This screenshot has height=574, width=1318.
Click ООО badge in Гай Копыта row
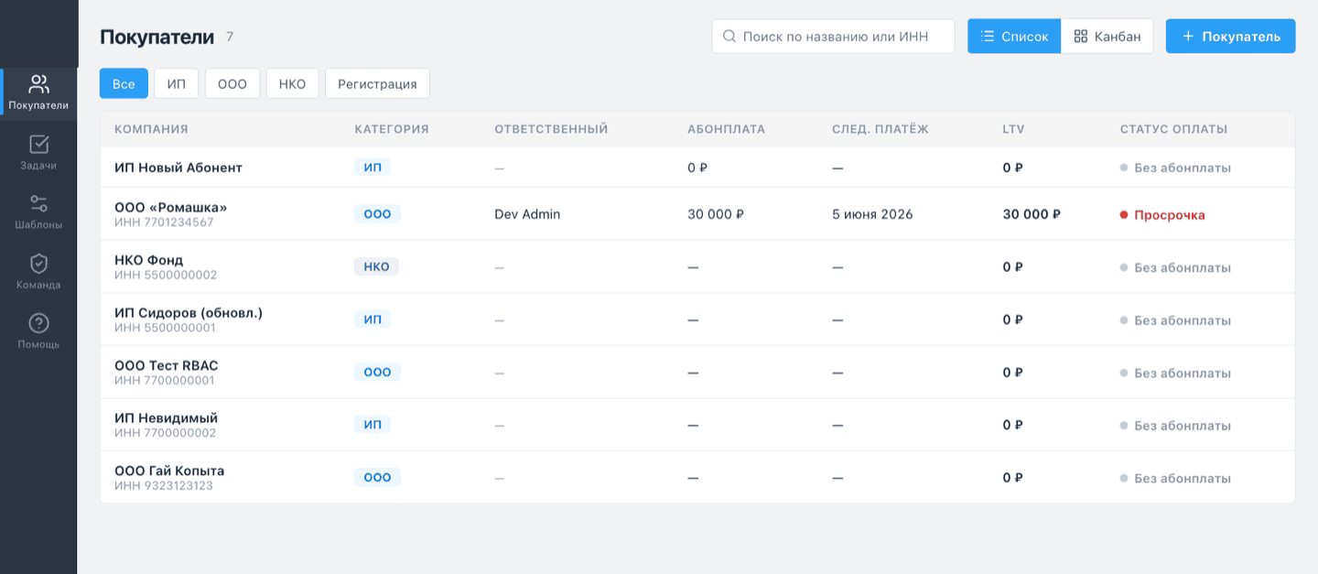pos(377,477)
